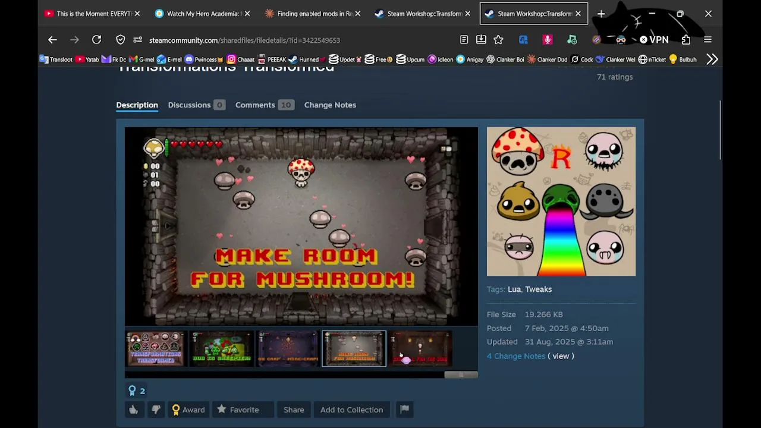The height and width of the screenshot is (428, 761).
Task: Click the page vertical scrollbar
Action: [720, 131]
